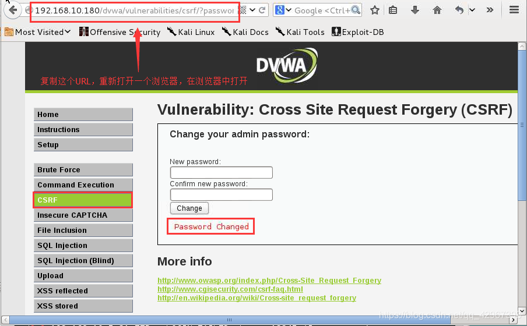The image size is (527, 326).
Task: Click the undo-style back arrow toolbar icon
Action: (x=459, y=10)
